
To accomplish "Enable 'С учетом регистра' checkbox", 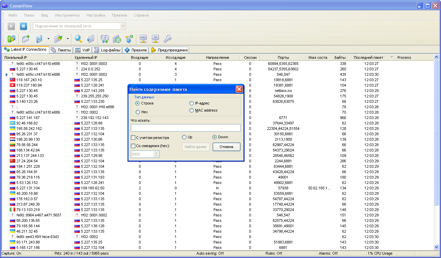I will tap(133, 138).
